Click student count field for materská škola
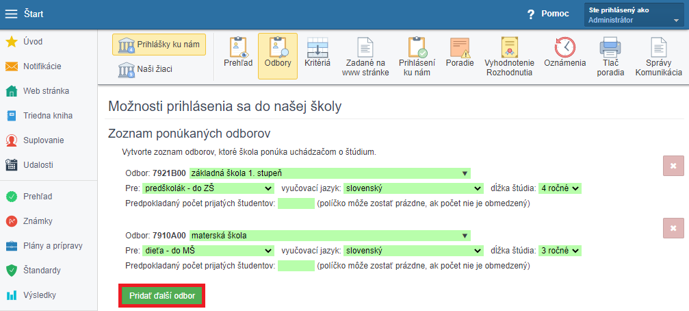The height and width of the screenshot is (311, 689). [x=296, y=266]
